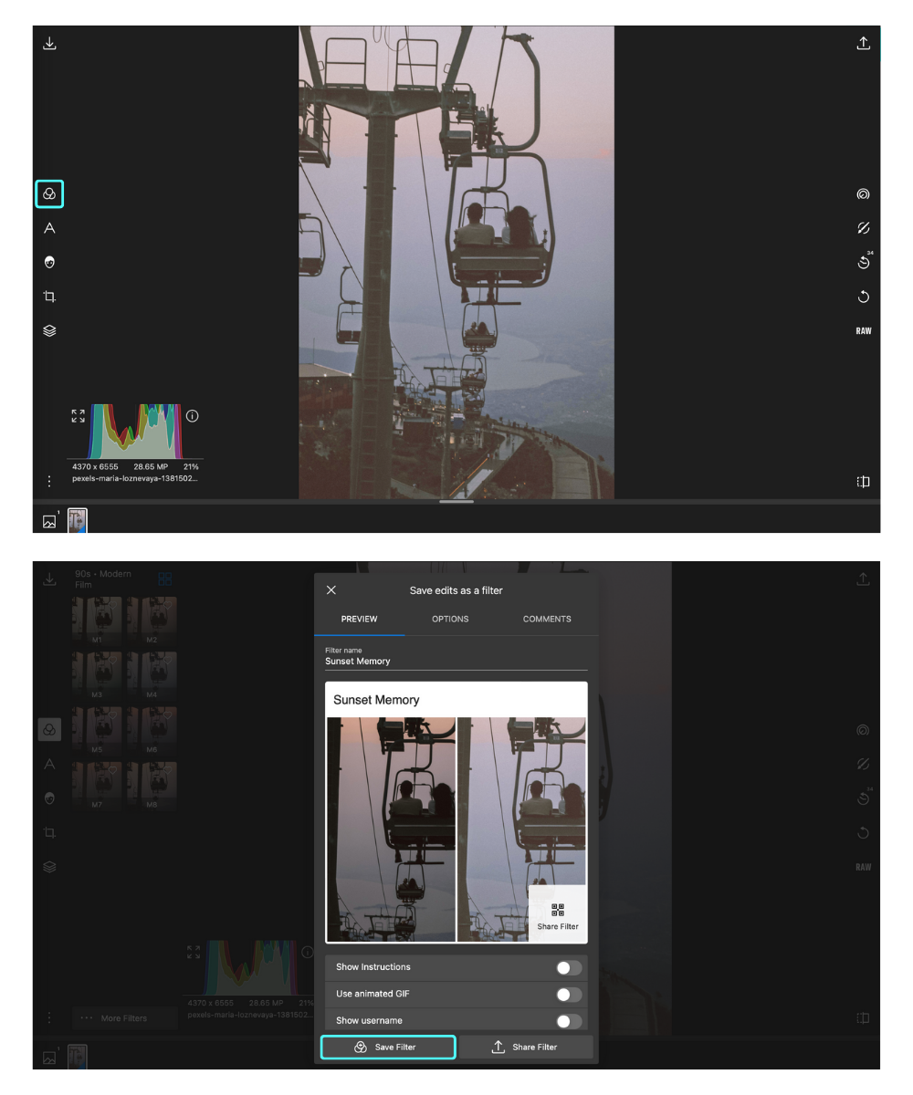Screen dimensions: 913x1095
Task: Select the M2 filter thumbnail
Action: point(152,620)
